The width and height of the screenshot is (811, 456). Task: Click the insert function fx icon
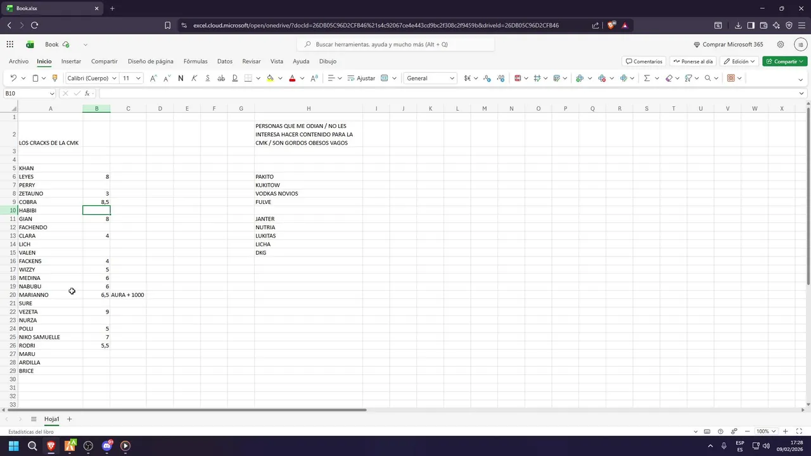87,93
